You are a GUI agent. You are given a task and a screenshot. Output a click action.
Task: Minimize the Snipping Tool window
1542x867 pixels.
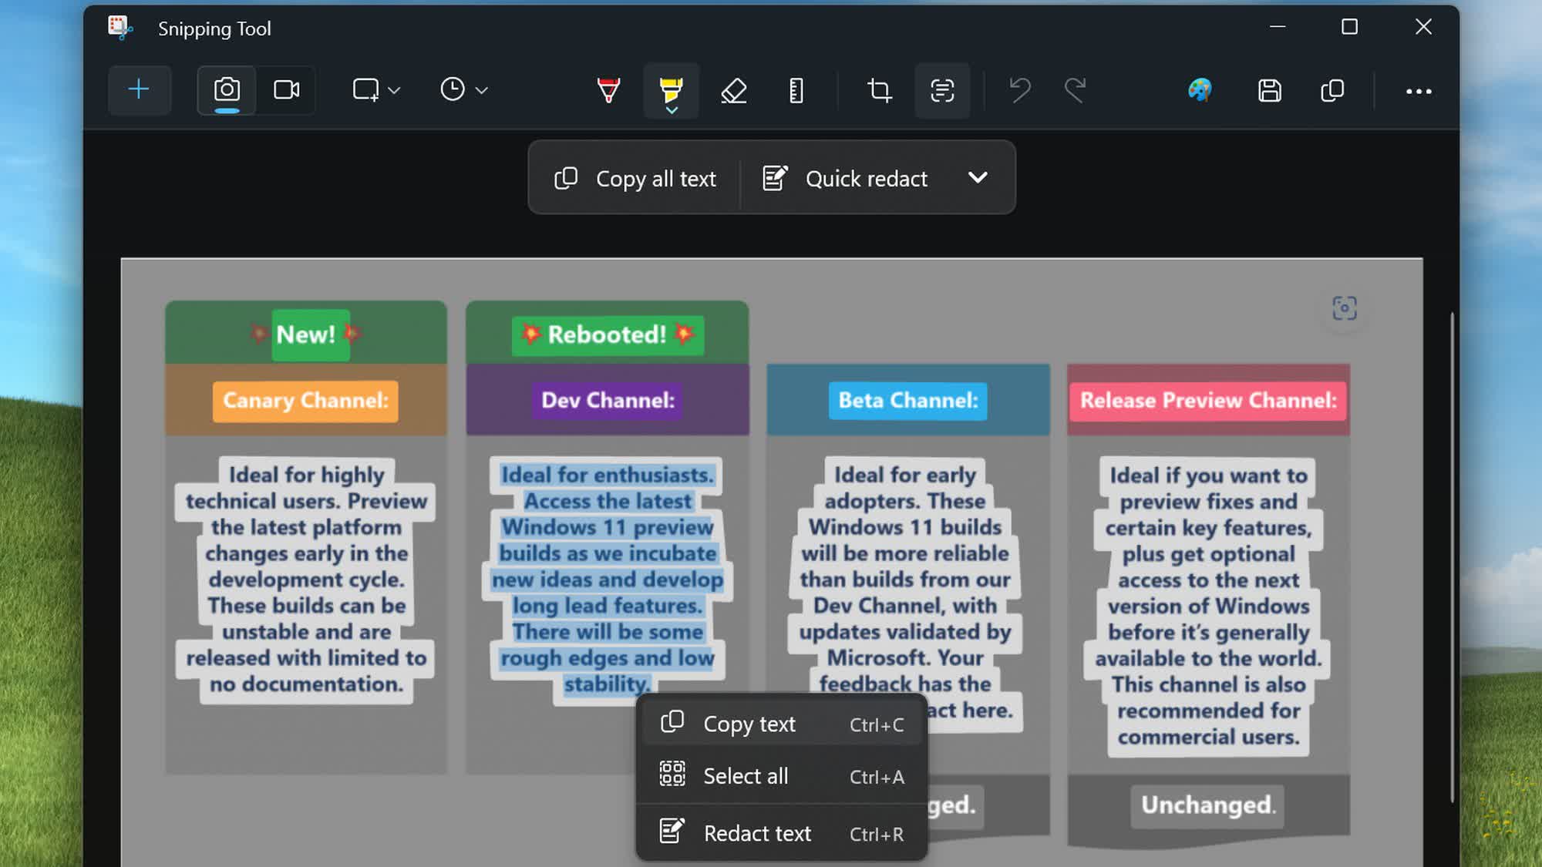(1278, 28)
